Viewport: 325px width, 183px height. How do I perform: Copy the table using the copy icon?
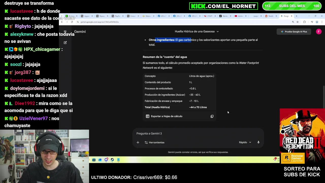[212, 116]
